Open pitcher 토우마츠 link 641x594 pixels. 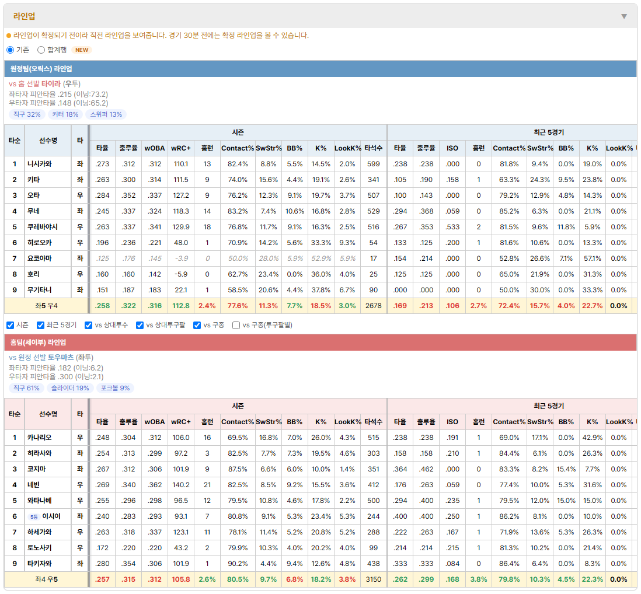(61, 358)
